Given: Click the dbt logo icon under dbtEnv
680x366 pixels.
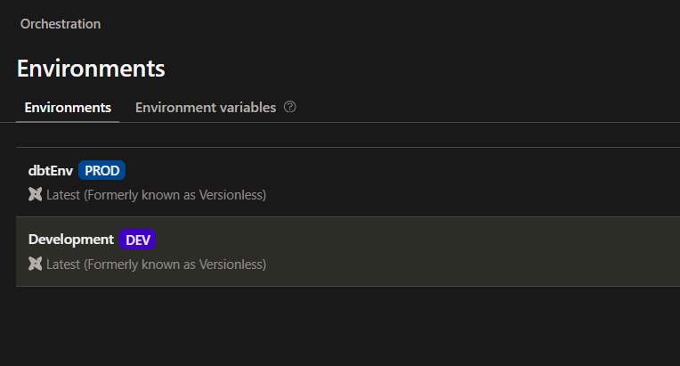Looking at the screenshot, I should [36, 194].
